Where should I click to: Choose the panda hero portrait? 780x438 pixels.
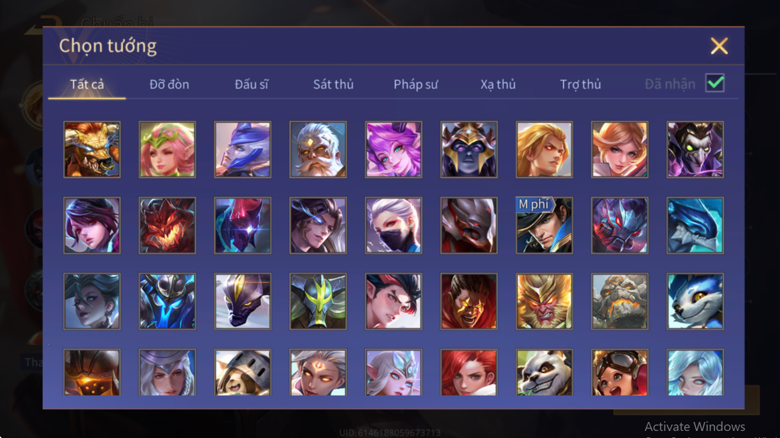[544, 373]
